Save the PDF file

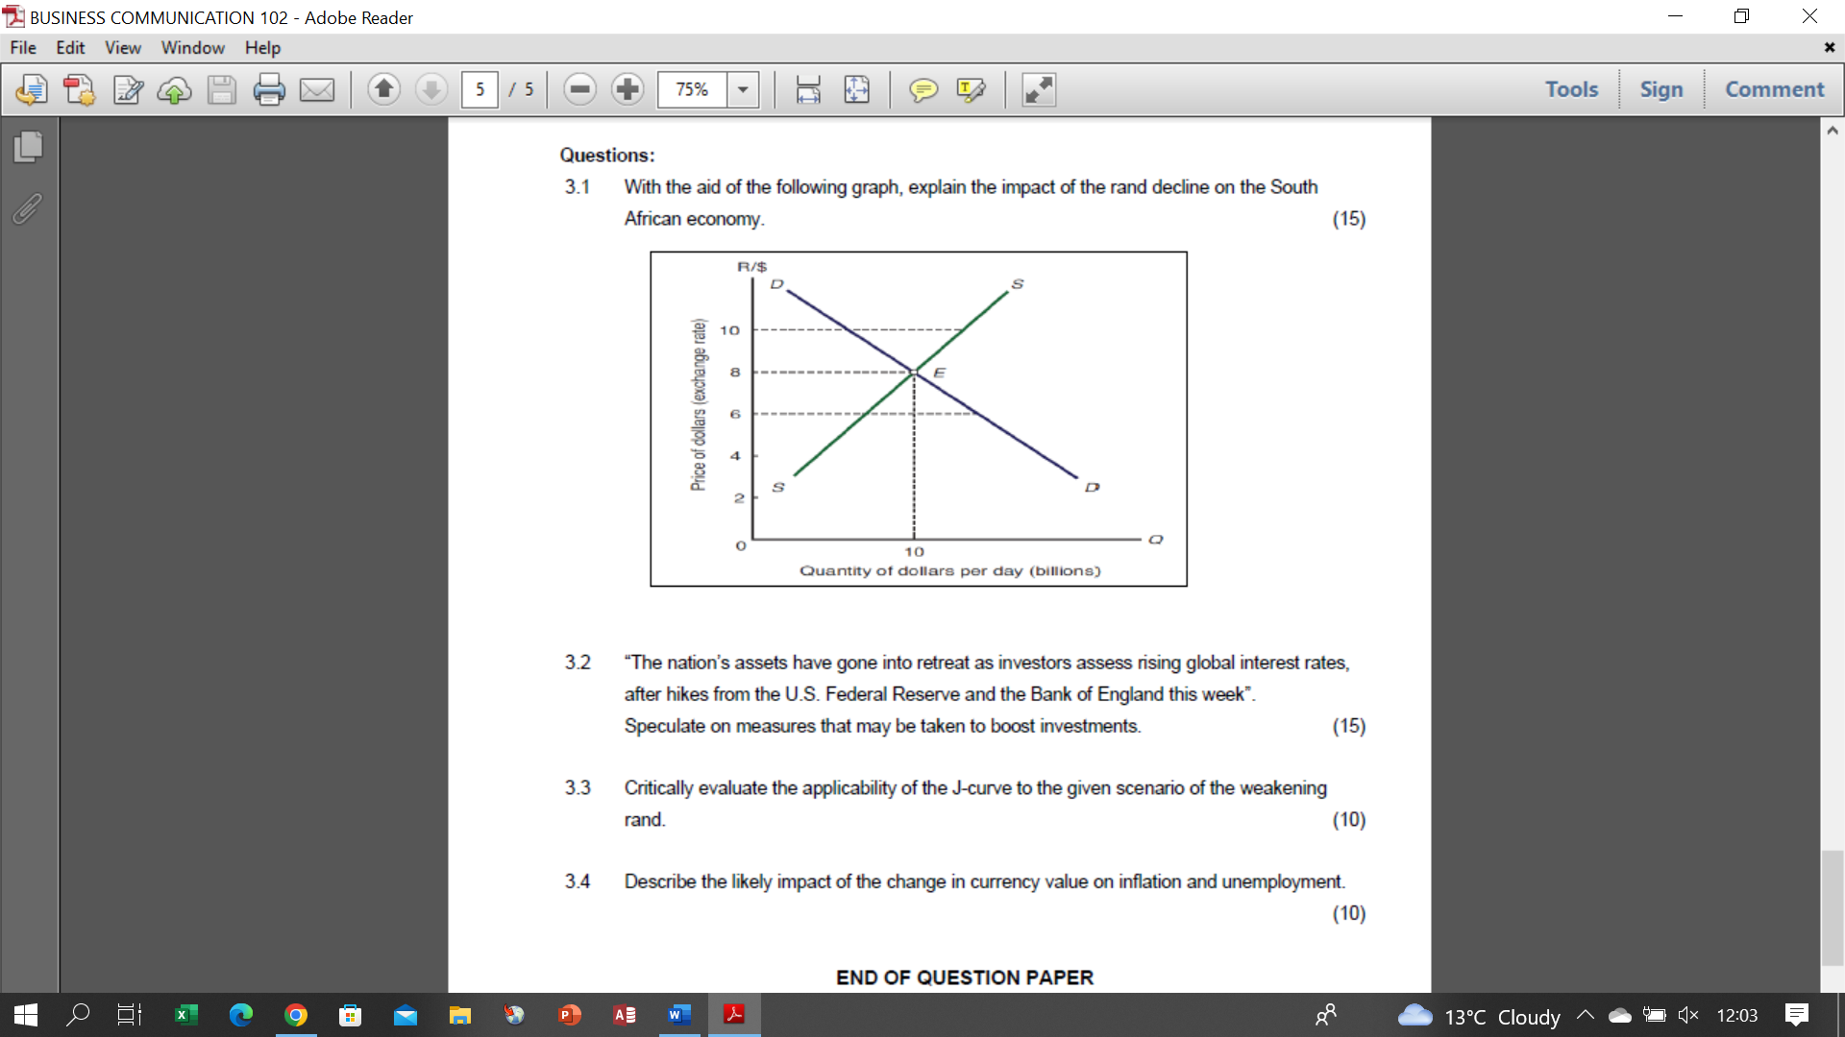[x=222, y=89]
